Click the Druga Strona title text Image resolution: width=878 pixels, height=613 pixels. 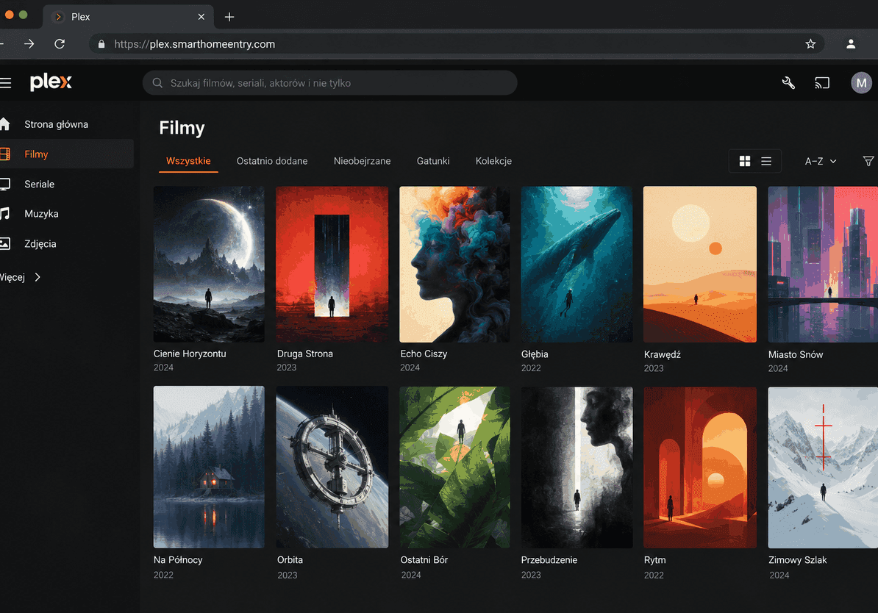[305, 354]
